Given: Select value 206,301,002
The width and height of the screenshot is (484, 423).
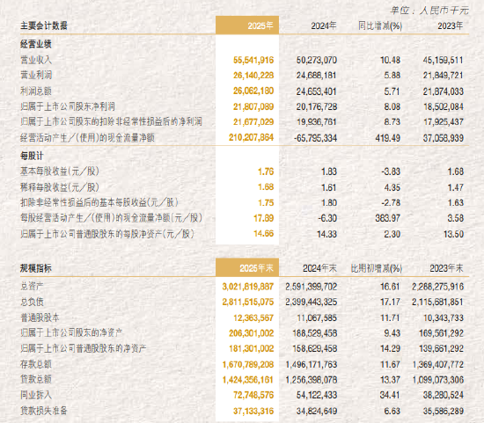Looking at the screenshot, I should pyautogui.click(x=252, y=333).
